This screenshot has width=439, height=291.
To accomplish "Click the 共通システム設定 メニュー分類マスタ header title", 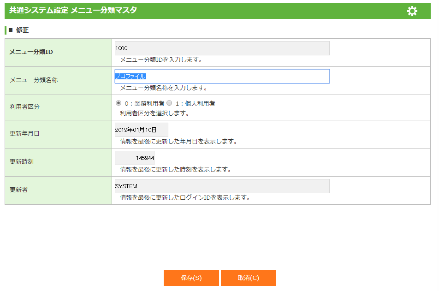I will pyautogui.click(x=73, y=10).
